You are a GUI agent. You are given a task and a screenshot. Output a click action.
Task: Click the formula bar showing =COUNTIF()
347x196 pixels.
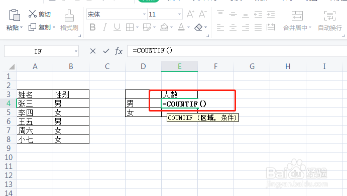click(x=237, y=51)
